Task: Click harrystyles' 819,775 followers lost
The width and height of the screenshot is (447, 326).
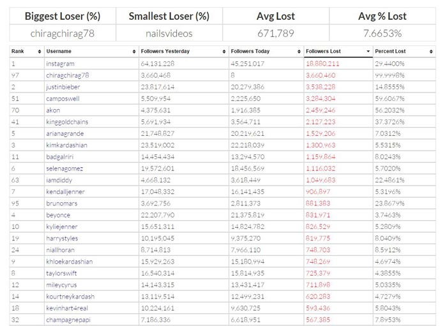Action: point(318,239)
